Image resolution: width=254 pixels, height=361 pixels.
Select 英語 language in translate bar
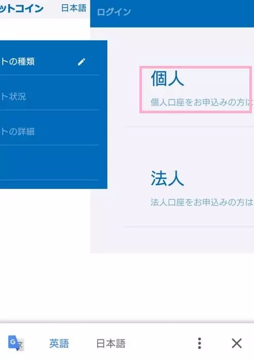pos(59,343)
